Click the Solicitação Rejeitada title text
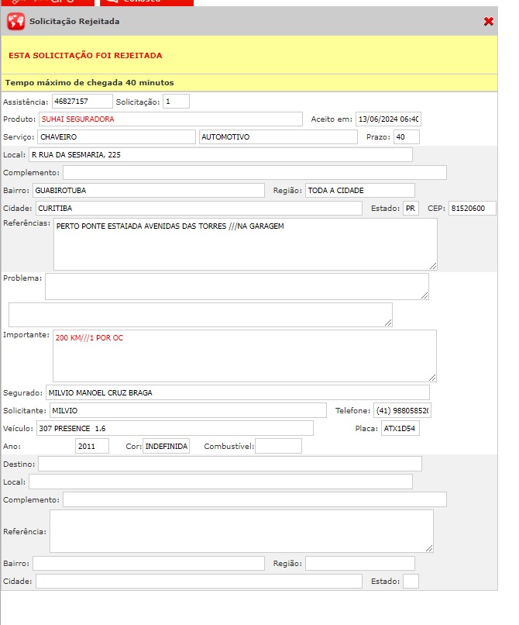The width and height of the screenshot is (519, 625). pyautogui.click(x=74, y=22)
